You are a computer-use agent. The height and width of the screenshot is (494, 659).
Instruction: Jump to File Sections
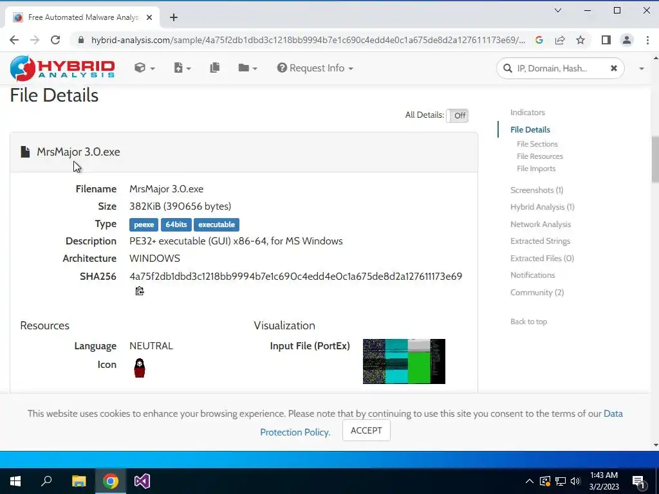tap(537, 144)
